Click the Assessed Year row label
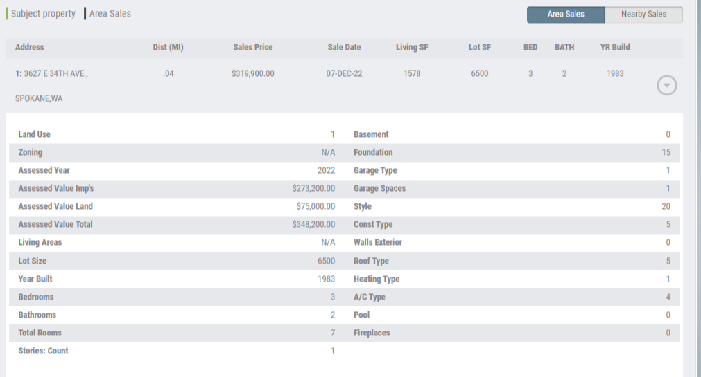 pos(44,170)
